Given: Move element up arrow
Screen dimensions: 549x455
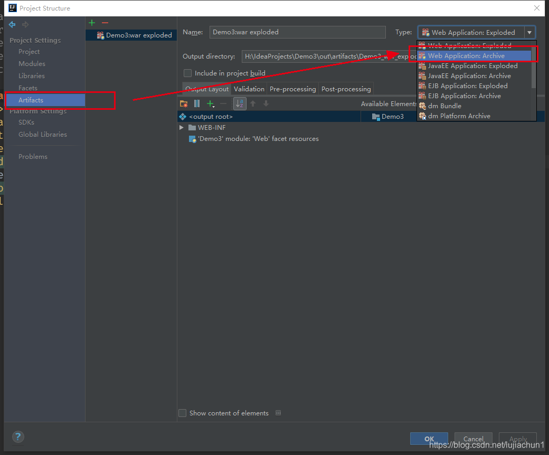Looking at the screenshot, I should tap(253, 103).
